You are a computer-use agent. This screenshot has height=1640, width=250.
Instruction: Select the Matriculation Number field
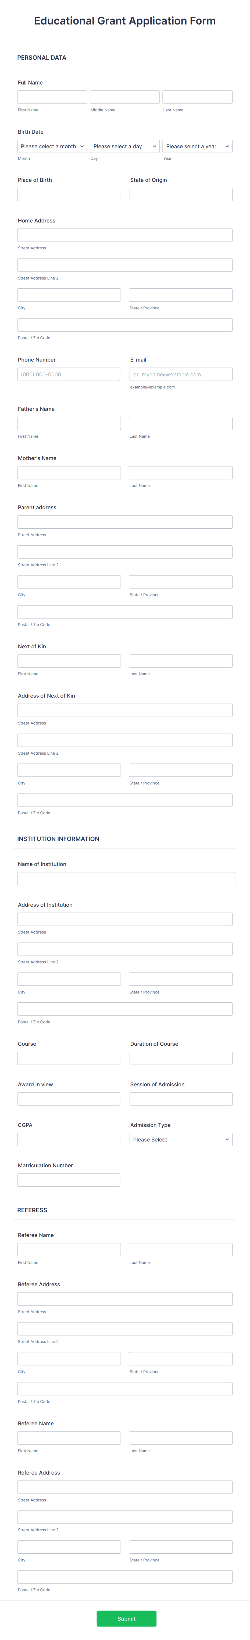(69, 1179)
